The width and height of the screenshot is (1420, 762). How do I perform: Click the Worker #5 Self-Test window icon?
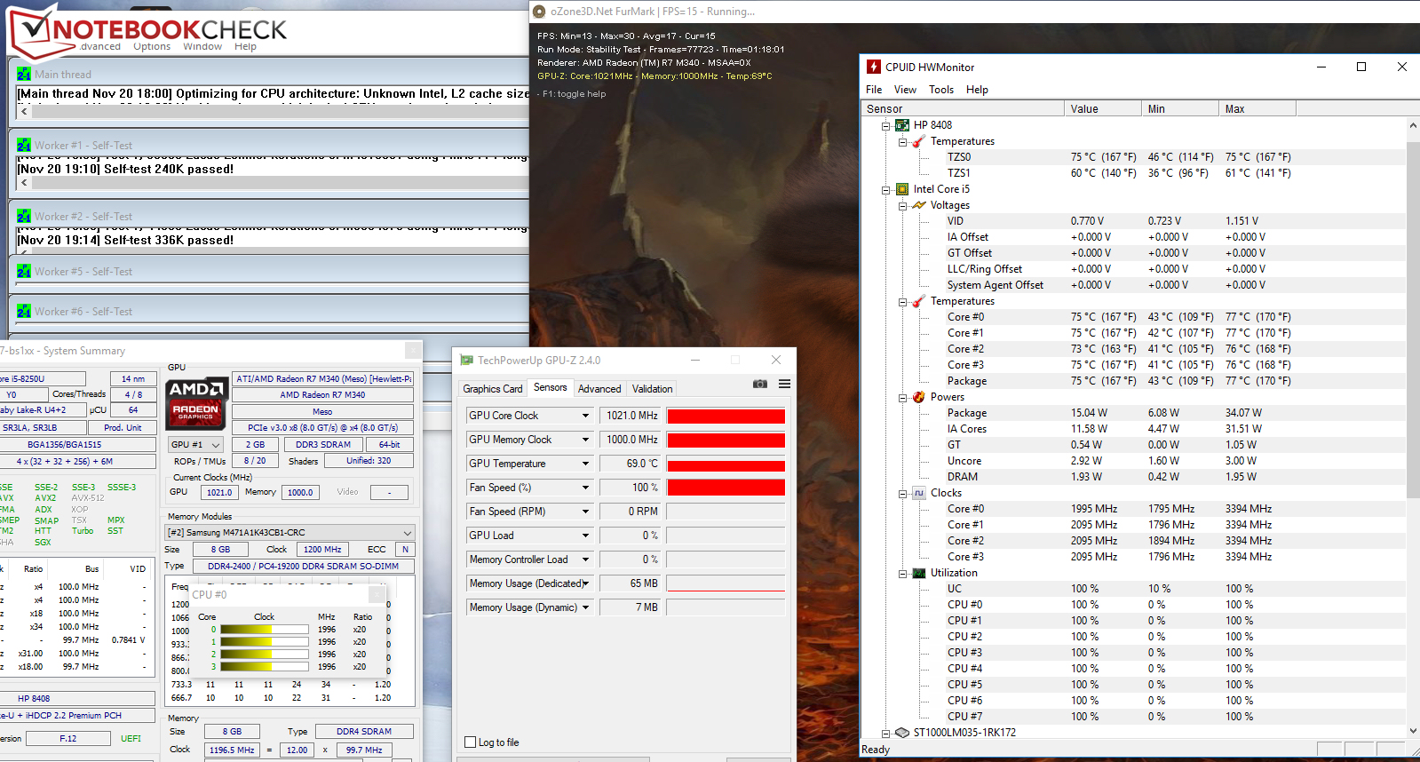point(24,271)
